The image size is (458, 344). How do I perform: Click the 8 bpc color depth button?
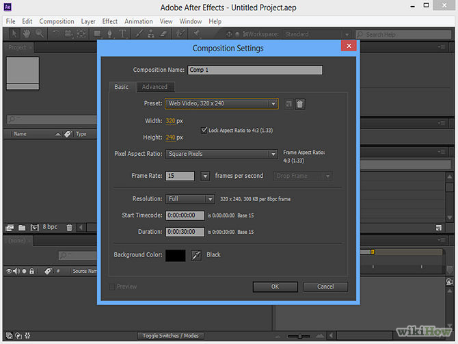coord(50,227)
